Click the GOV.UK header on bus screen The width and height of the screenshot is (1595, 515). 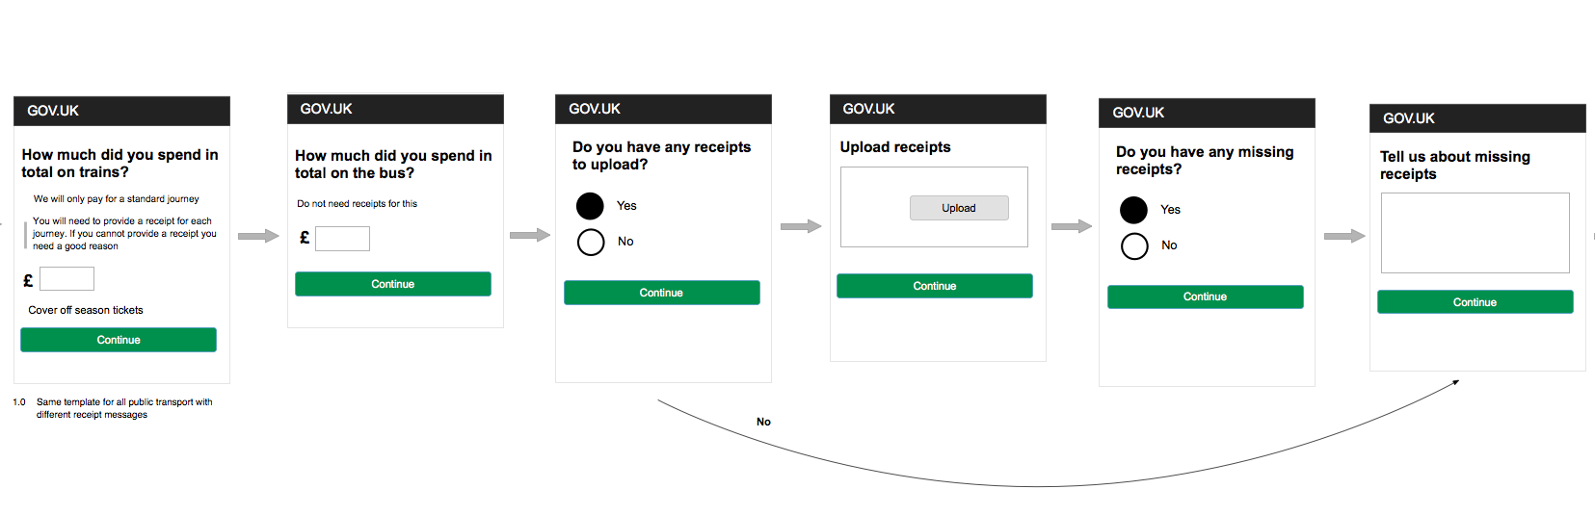click(327, 109)
